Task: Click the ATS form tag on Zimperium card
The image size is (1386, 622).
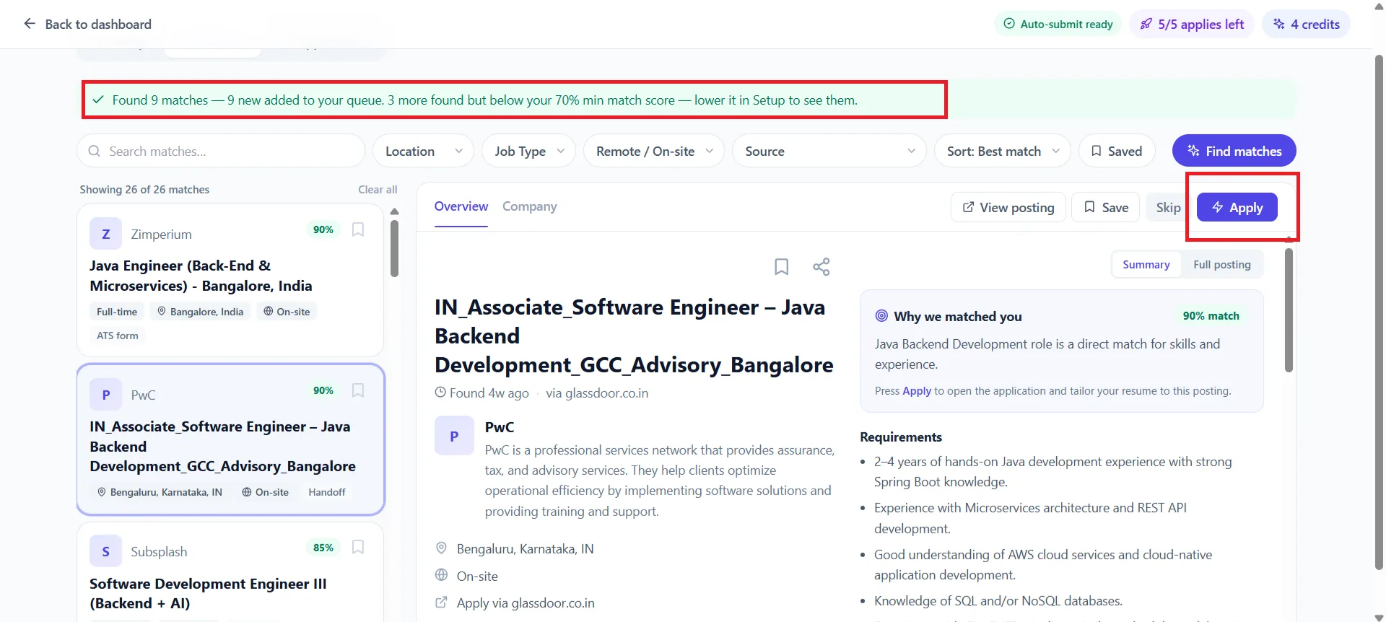Action: (x=118, y=336)
